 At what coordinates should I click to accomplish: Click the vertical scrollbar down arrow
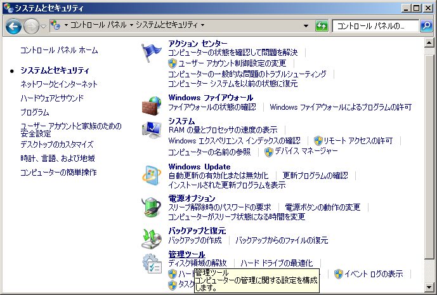429,287
